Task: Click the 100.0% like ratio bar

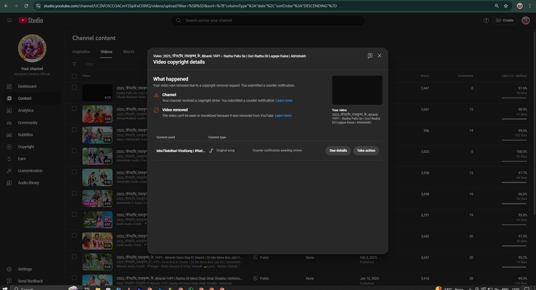Action: click(515, 161)
